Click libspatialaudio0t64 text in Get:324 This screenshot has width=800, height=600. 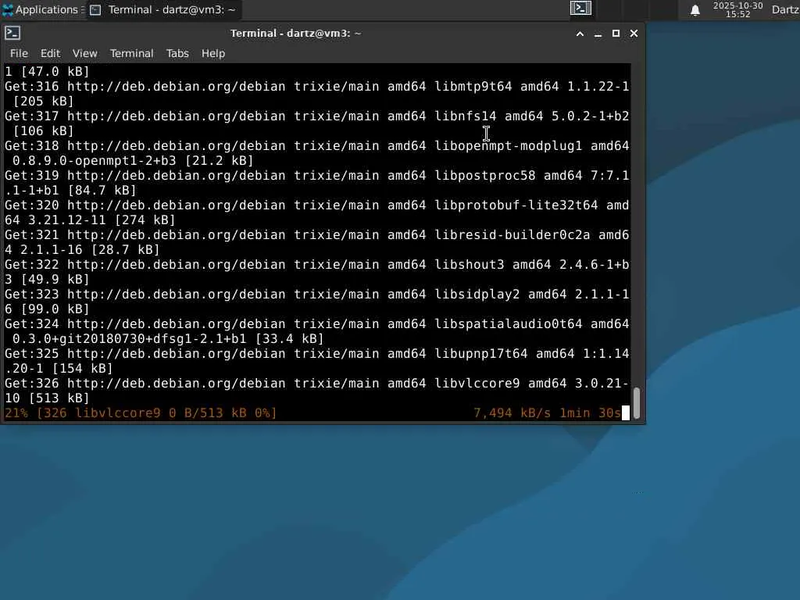point(508,323)
